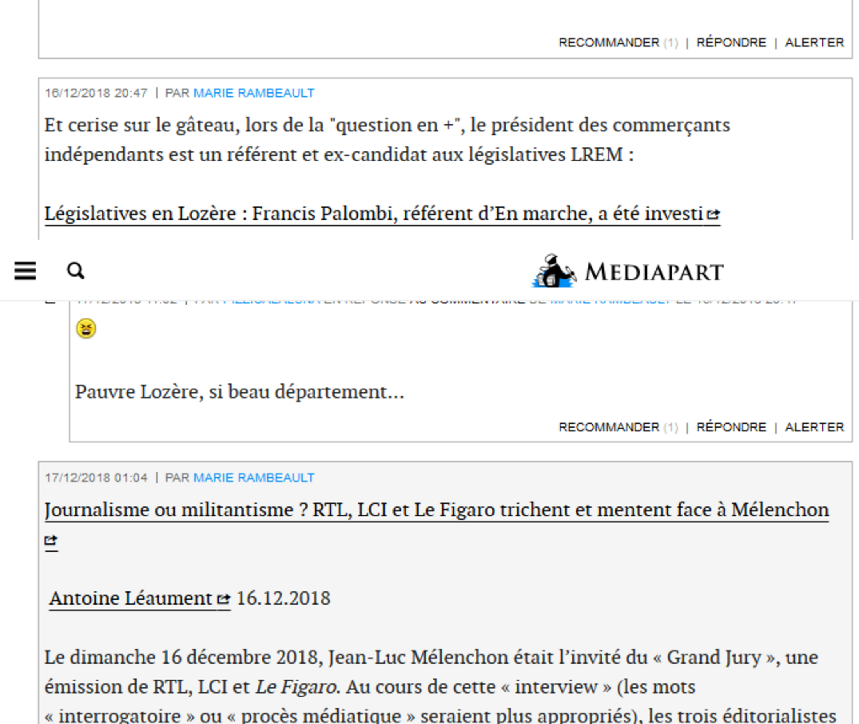
Task: Click external-link icon beside Antoine Léaument
Action: coord(223,599)
